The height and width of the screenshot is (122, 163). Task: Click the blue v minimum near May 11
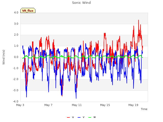[76, 98]
